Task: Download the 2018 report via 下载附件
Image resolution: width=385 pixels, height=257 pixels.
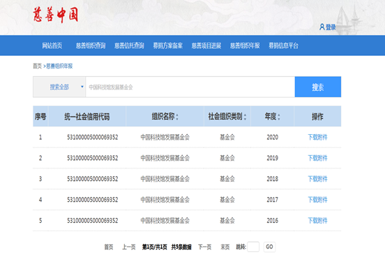Action: (318, 179)
